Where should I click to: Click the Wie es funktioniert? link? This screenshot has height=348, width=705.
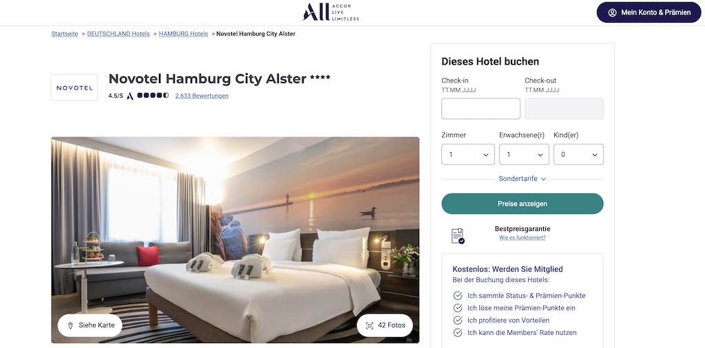pos(523,238)
